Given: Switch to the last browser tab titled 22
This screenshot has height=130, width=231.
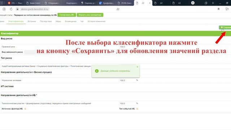Looking at the screenshot, I should tap(179, 3).
